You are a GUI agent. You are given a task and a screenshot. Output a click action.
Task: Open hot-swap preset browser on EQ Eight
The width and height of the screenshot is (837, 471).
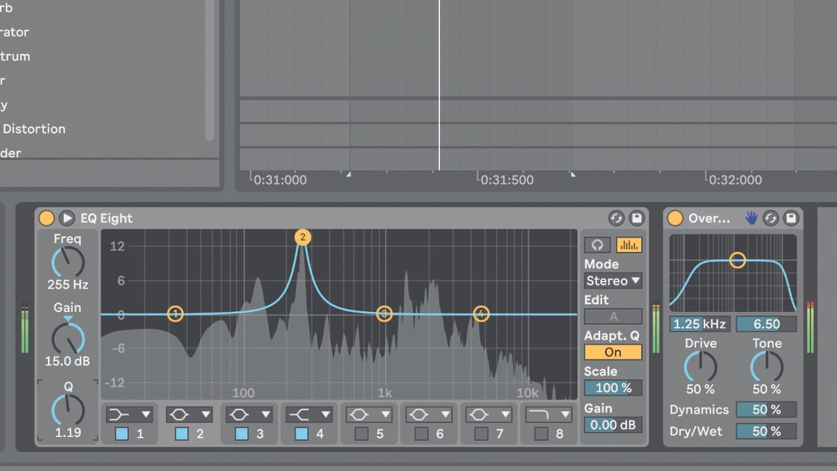point(615,218)
